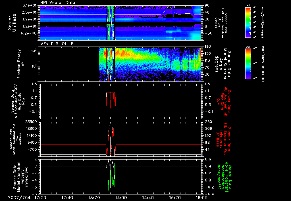Click the red 'MU Scanner Inh Raw Data' label
Viewport: 291px width, 201px height.
pos(224,101)
